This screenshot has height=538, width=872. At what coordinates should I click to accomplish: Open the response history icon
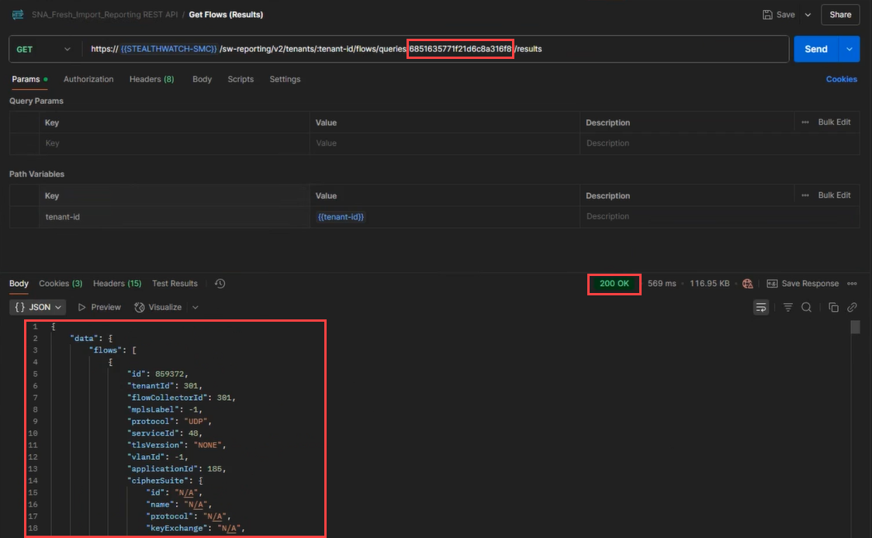[220, 284]
